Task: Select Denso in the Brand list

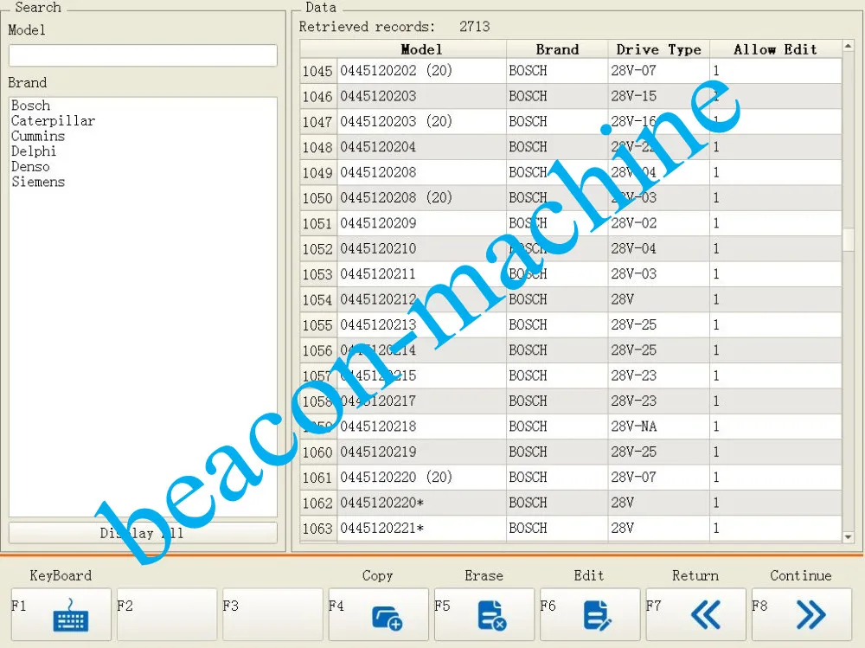Action: coord(30,167)
